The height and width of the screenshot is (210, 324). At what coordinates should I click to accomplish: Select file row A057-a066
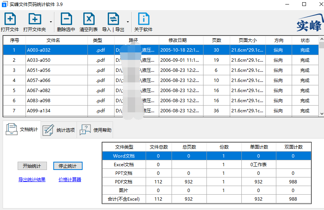161,80
